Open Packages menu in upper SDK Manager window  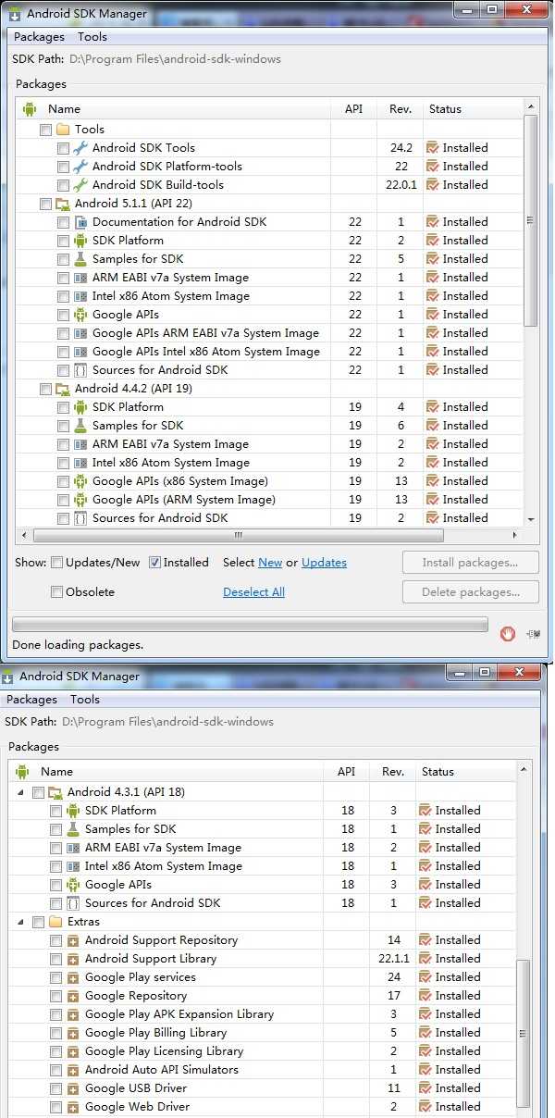[39, 37]
